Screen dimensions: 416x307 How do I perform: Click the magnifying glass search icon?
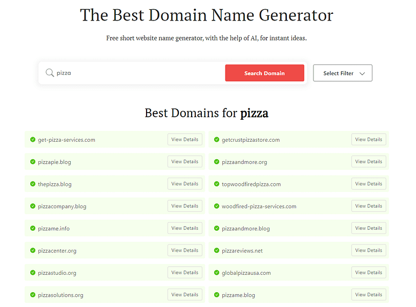coord(49,73)
